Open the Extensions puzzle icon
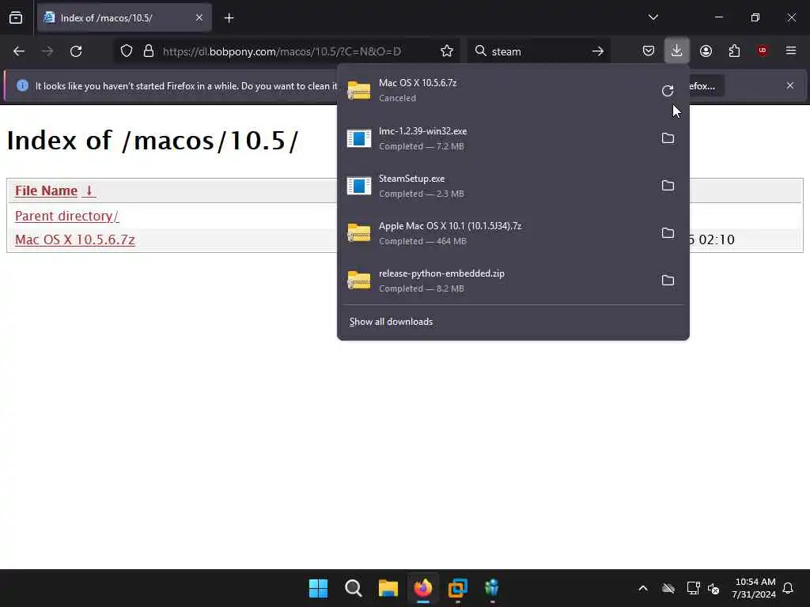Image resolution: width=810 pixels, height=607 pixels. [734, 51]
